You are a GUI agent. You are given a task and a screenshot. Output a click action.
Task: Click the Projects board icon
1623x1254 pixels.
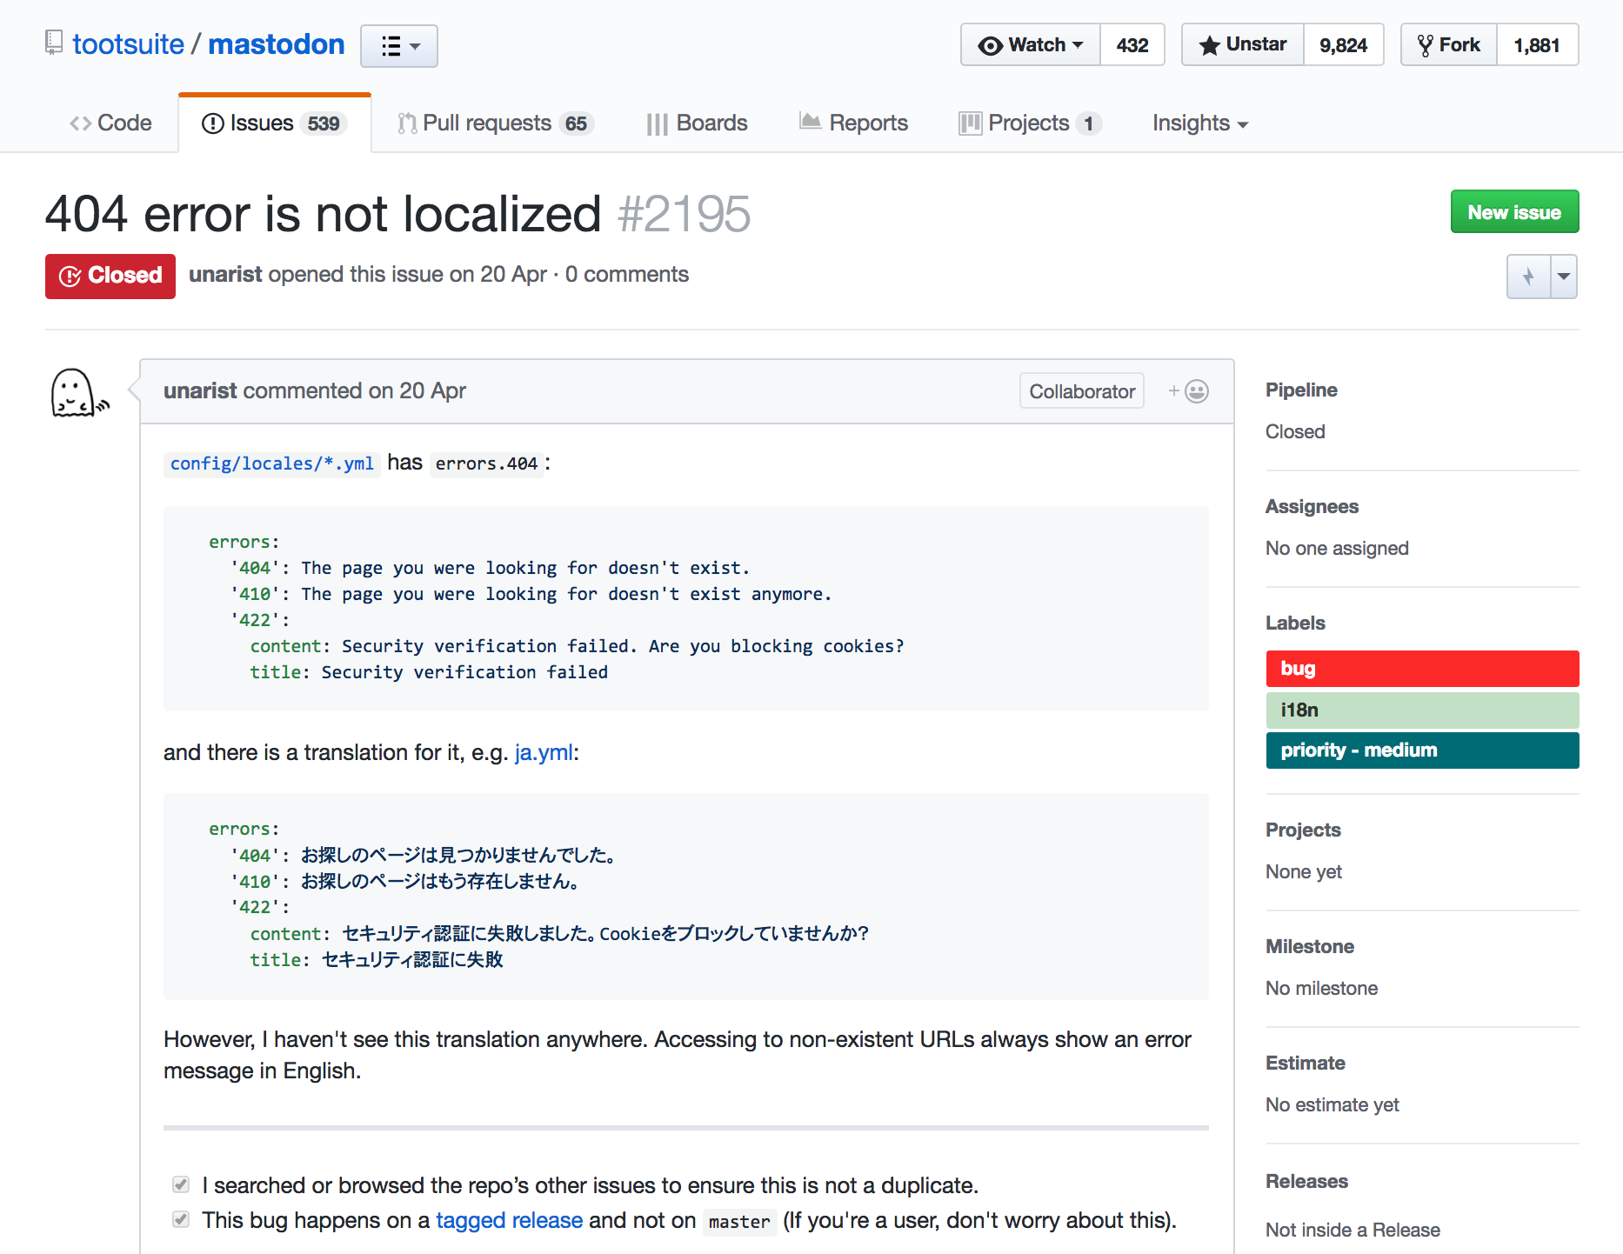pyautogui.click(x=970, y=123)
